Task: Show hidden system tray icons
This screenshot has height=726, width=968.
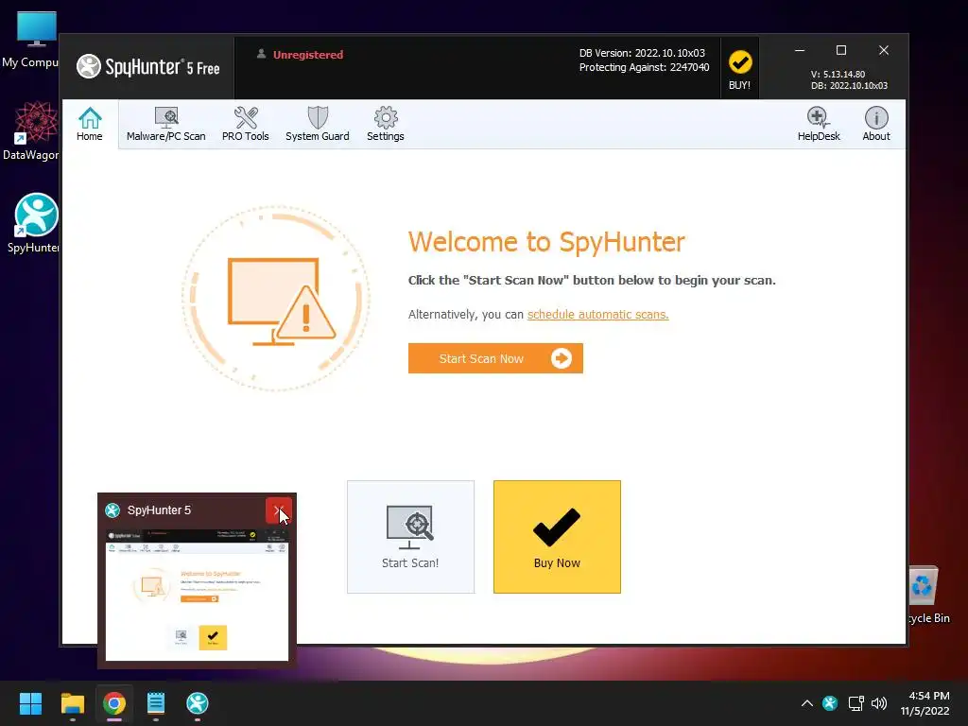Action: point(806,703)
